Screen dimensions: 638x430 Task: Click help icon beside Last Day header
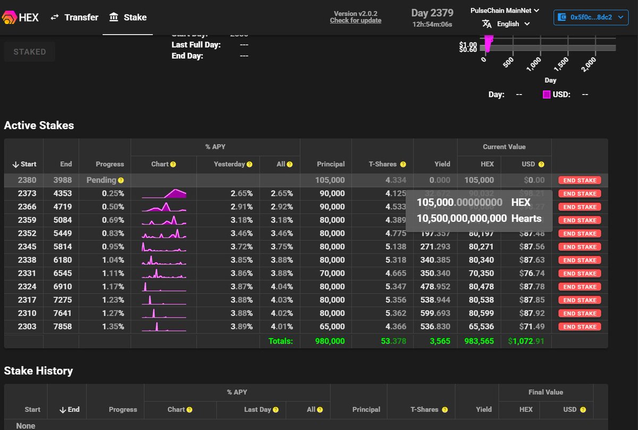coord(275,410)
